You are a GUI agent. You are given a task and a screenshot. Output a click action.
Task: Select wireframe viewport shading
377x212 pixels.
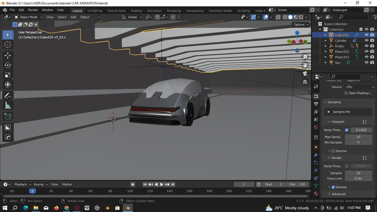point(285,17)
